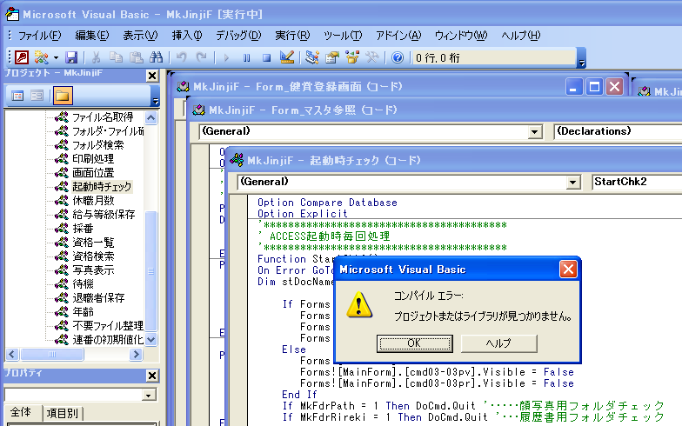Click OK in compile error dialog

coord(414,343)
